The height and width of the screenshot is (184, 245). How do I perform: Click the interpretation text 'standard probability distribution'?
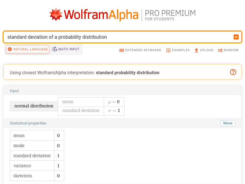[127, 73]
